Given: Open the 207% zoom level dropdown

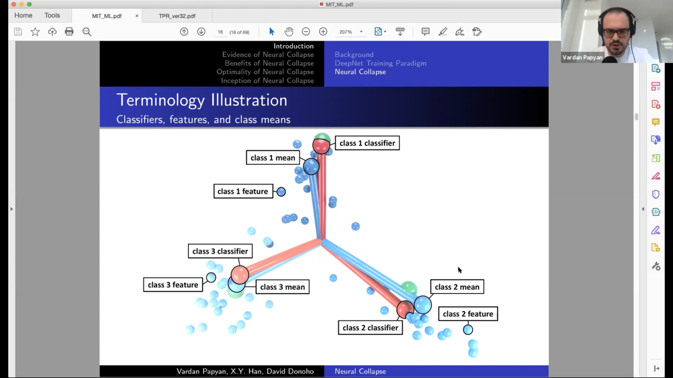Looking at the screenshot, I should point(361,32).
